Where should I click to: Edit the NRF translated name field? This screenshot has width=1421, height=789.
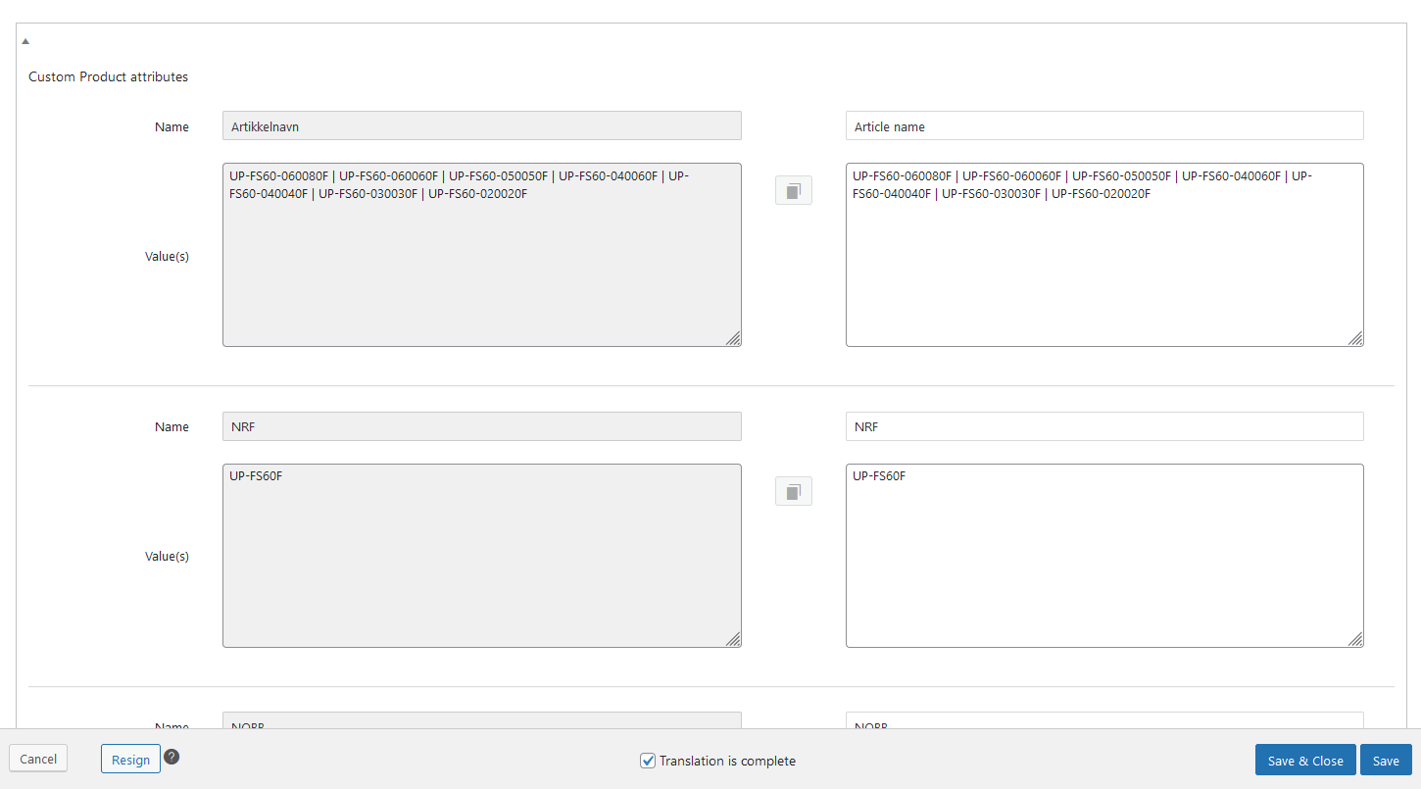[1104, 426]
